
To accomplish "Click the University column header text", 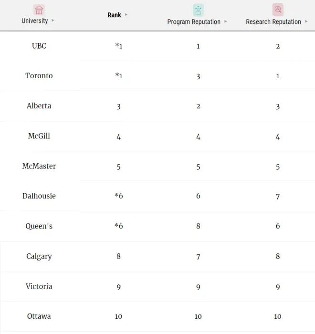I will tap(35, 21).
